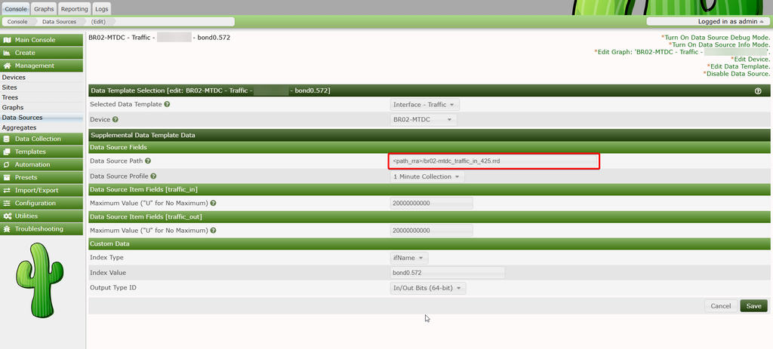The width and height of the screenshot is (773, 349).
Task: Click the help icon next to Device label
Action: click(x=115, y=120)
